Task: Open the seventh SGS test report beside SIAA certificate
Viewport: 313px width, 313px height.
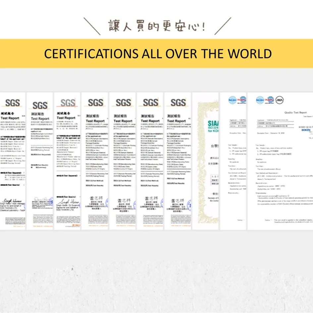Action: tap(178, 161)
